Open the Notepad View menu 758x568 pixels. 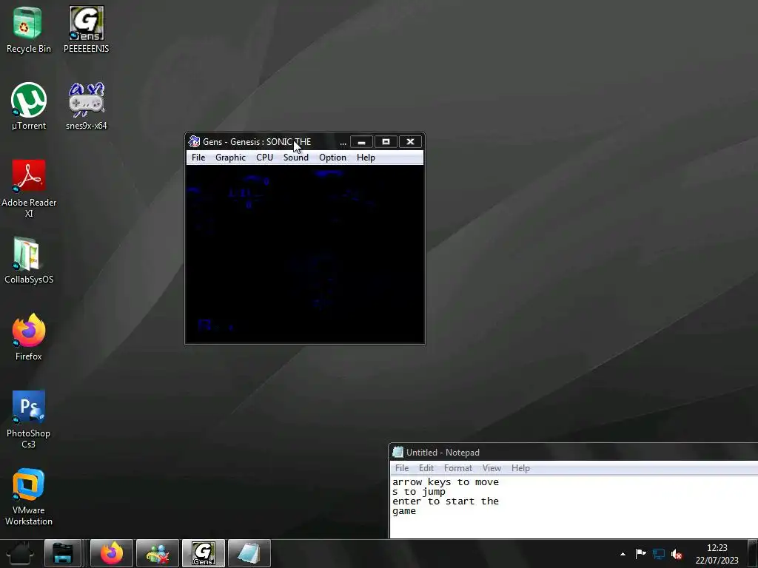coord(492,468)
